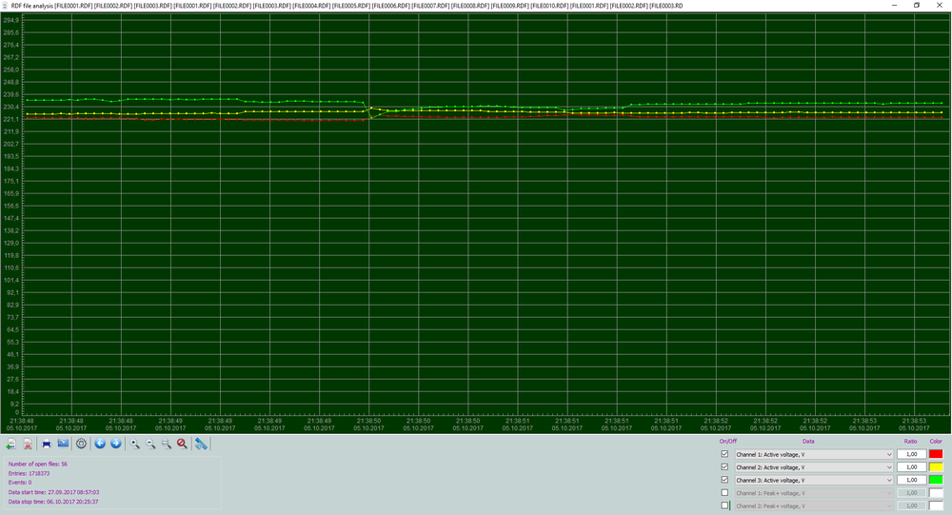Open the Channel 3: Active voltage dropdown

(x=814, y=480)
